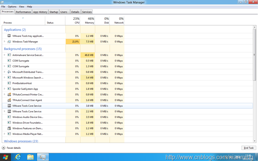Click the Windows Audio Device Graph icon
258x161 pixels.
coord(9,117)
